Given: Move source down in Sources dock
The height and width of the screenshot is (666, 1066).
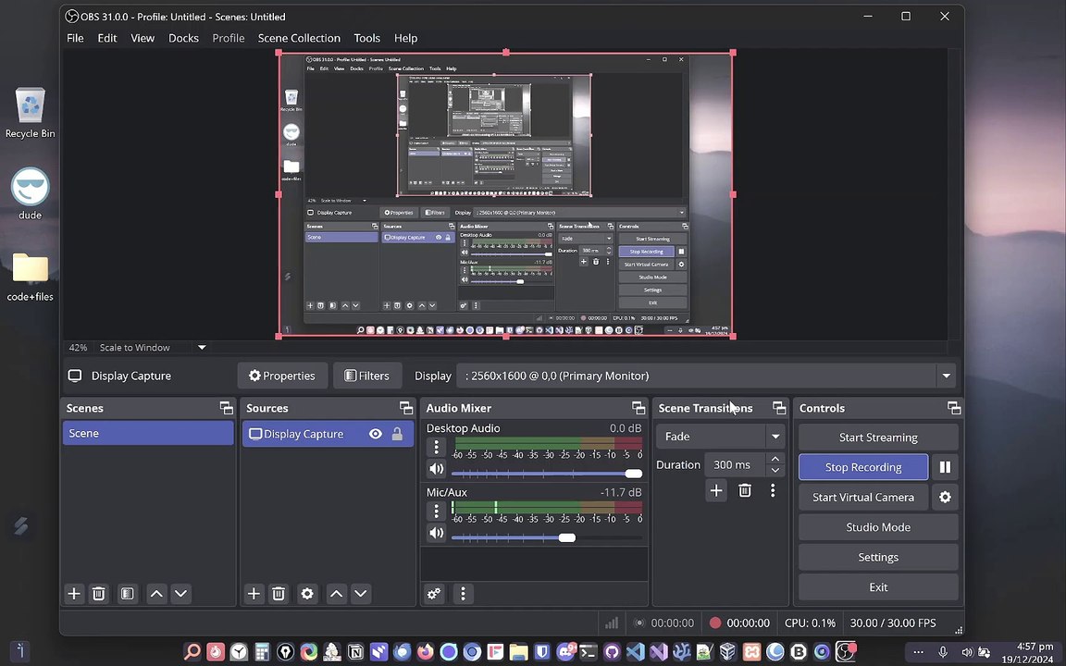Looking at the screenshot, I should [361, 593].
